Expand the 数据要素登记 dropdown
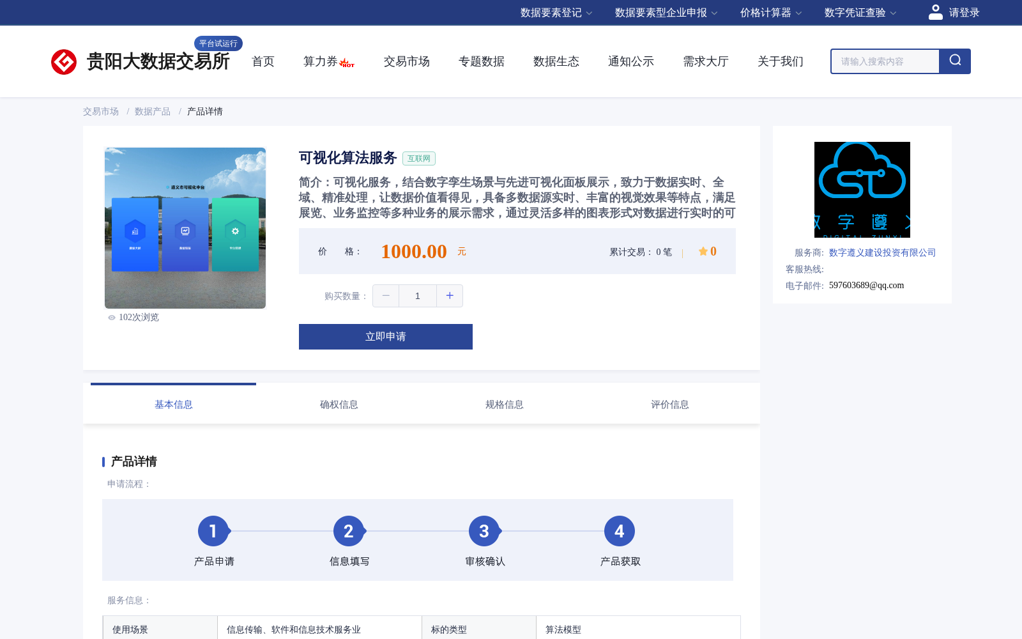This screenshot has width=1022, height=639. click(x=556, y=13)
